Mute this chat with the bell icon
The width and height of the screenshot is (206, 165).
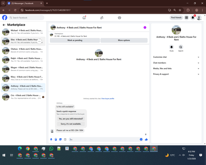171,47
